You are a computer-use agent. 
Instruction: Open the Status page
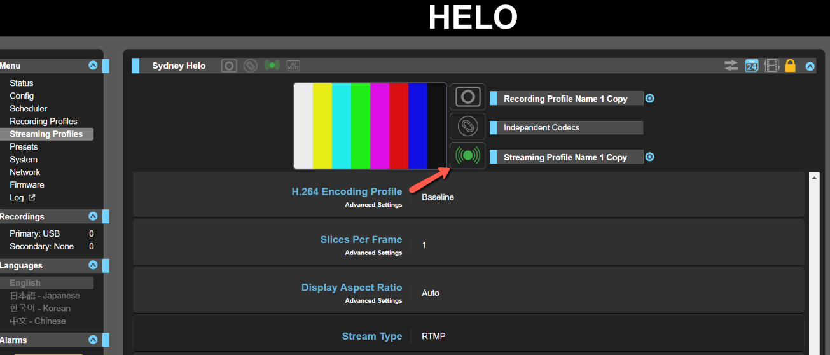[x=22, y=83]
